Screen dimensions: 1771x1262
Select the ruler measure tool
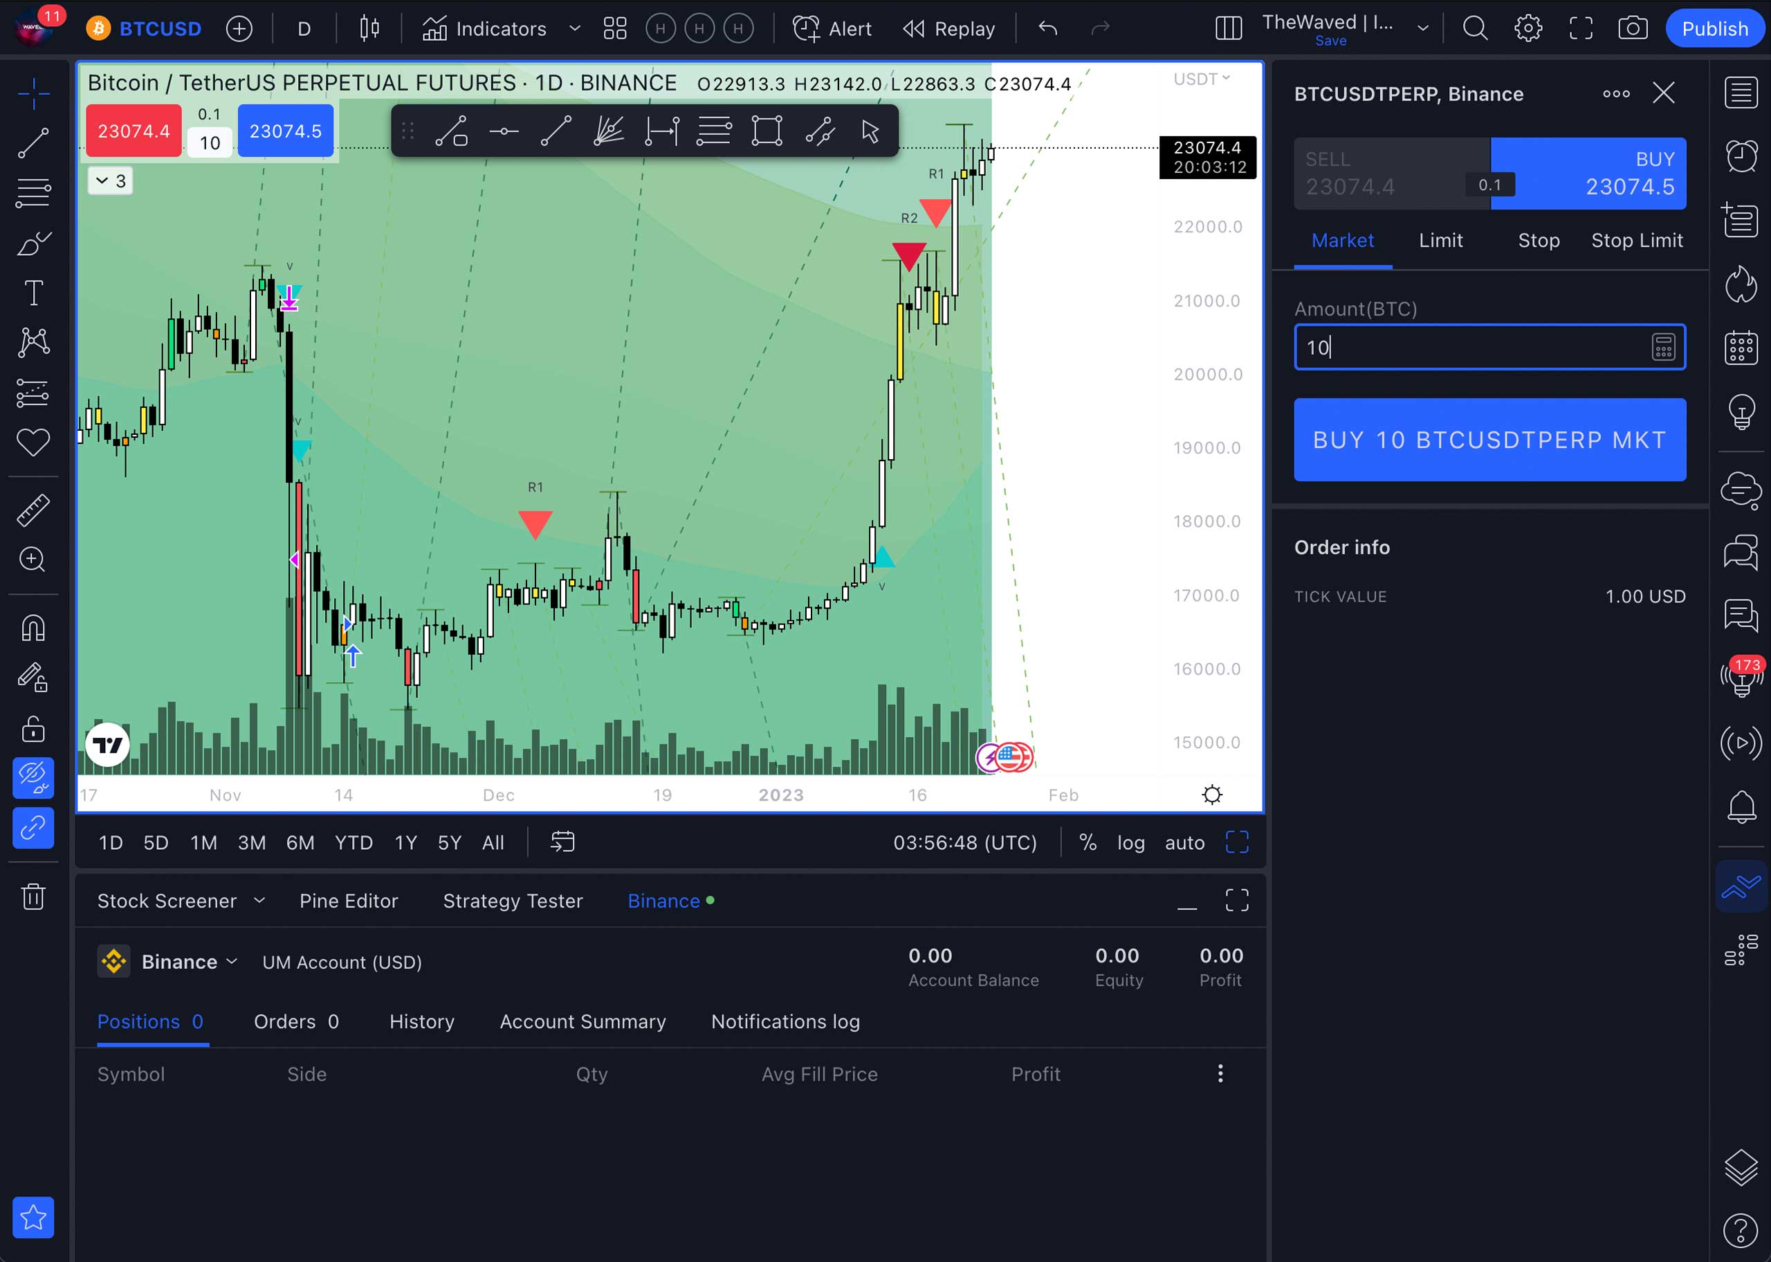tap(33, 510)
